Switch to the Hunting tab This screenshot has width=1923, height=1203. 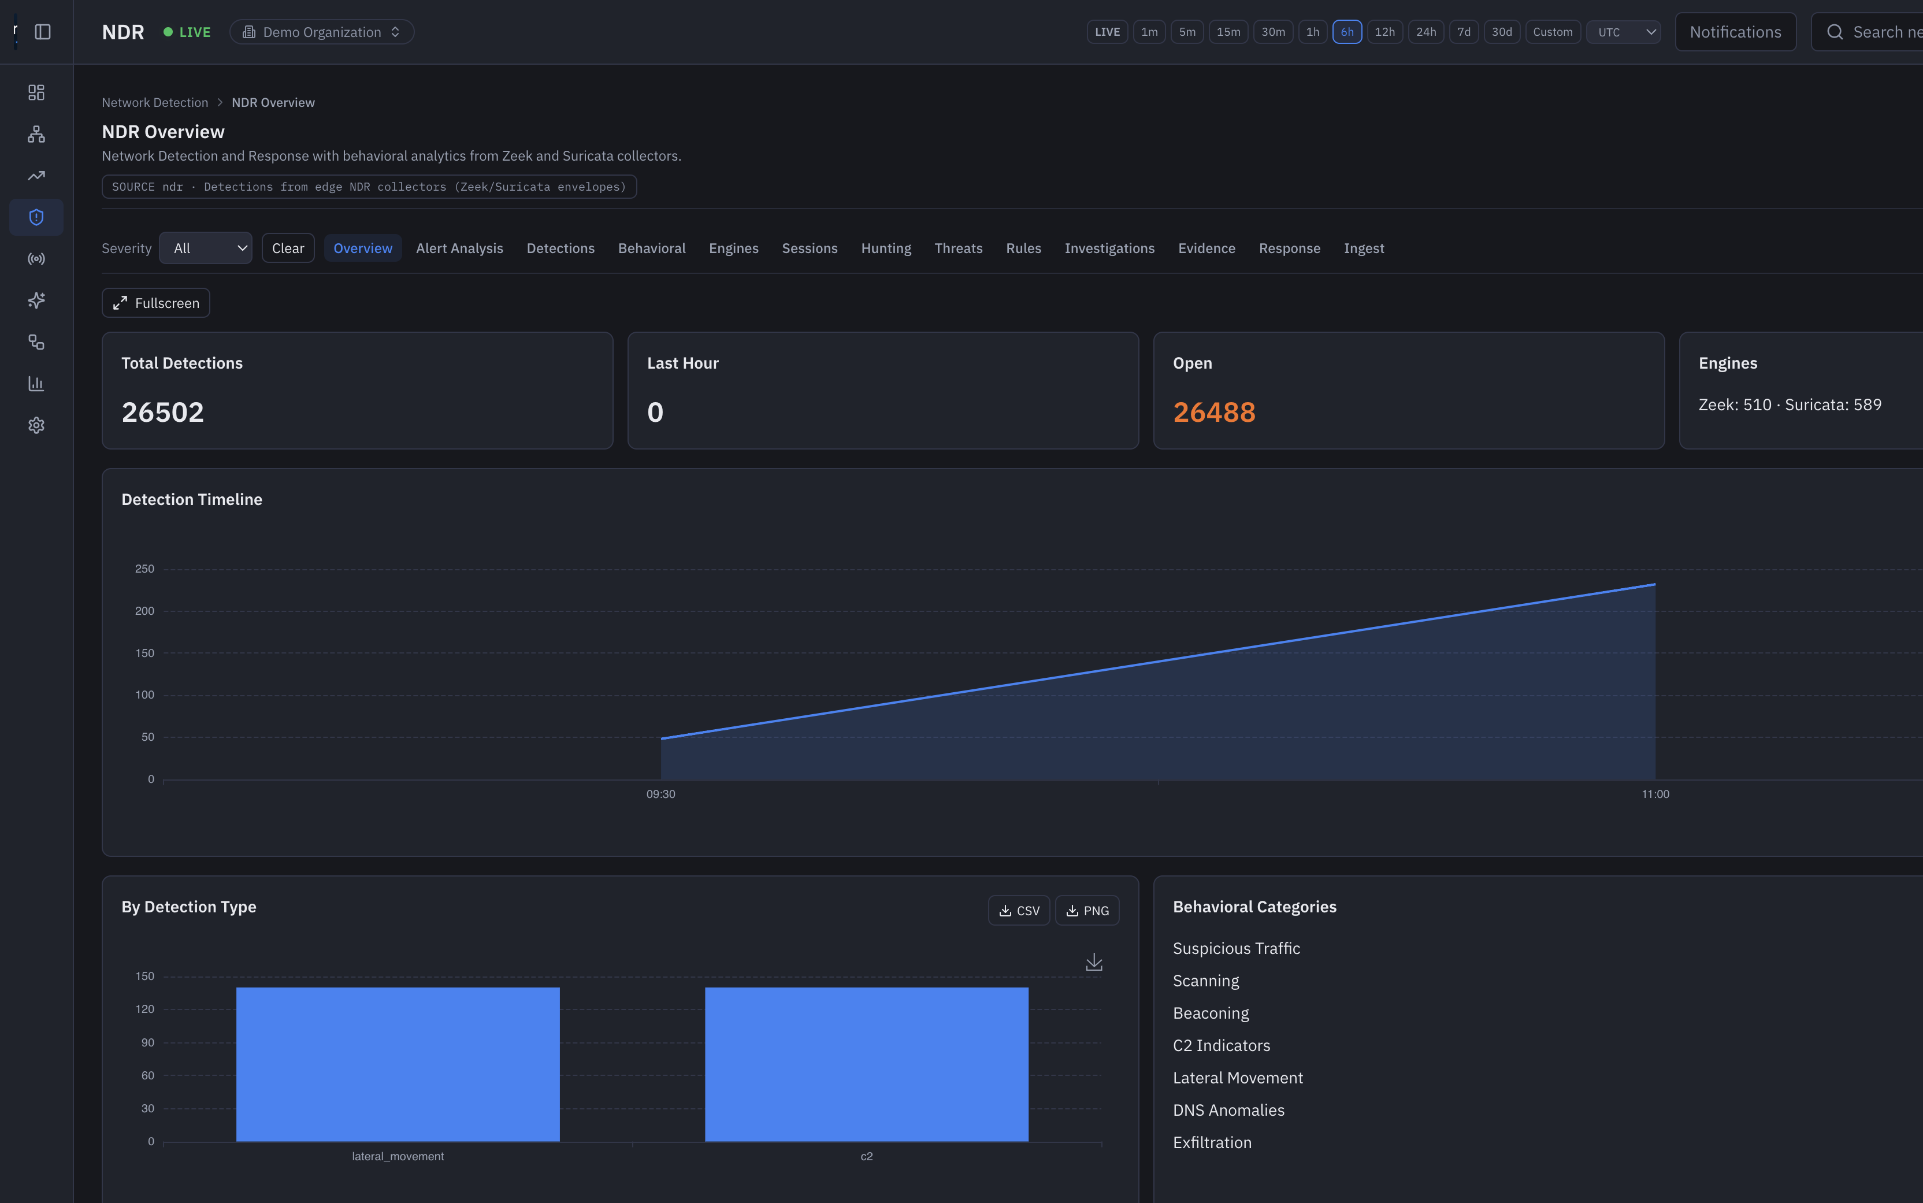pos(886,248)
